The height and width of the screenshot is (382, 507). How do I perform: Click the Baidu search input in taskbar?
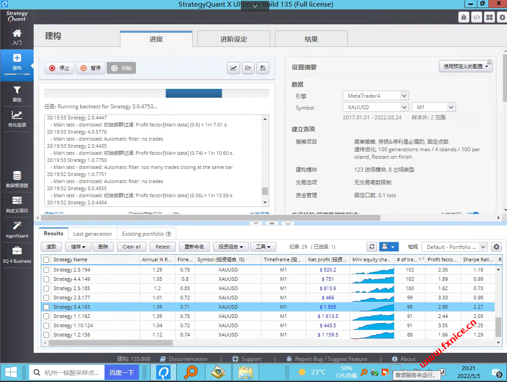pyautogui.click(x=67, y=373)
